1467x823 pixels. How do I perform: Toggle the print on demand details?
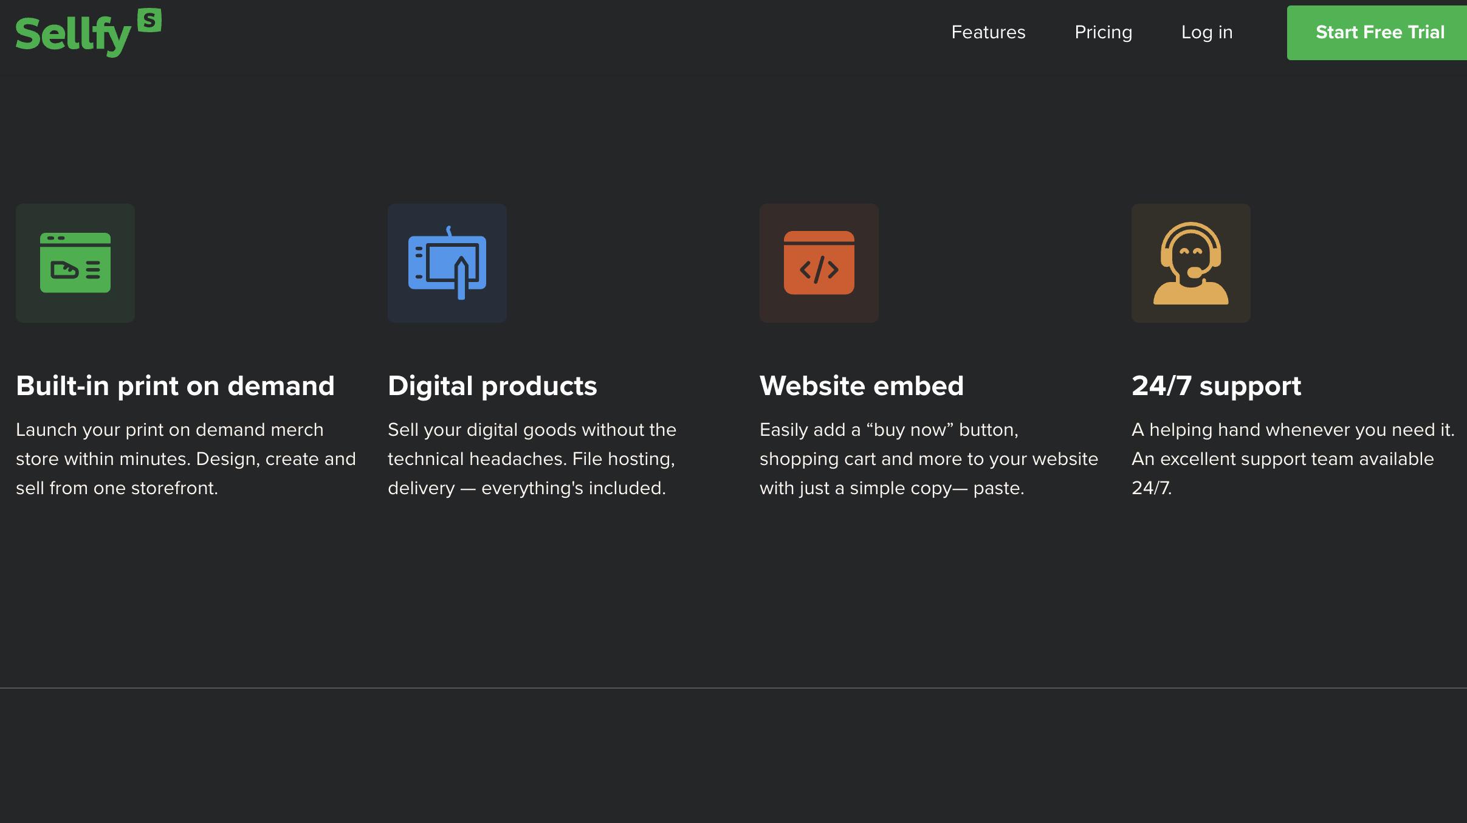tap(174, 386)
